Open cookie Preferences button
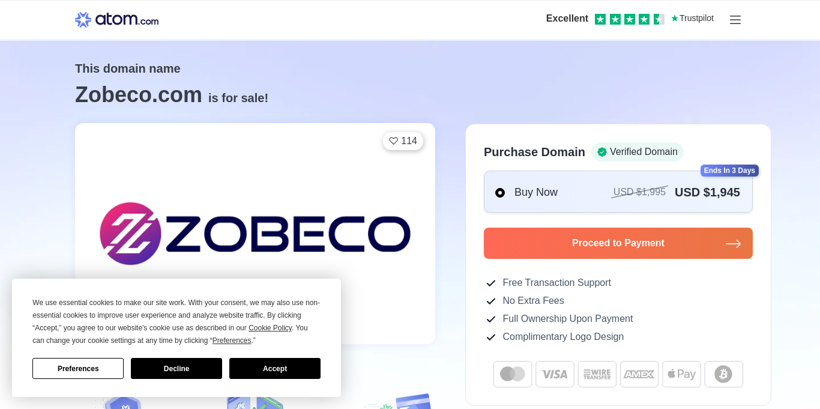Image resolution: width=820 pixels, height=409 pixels. click(78, 369)
